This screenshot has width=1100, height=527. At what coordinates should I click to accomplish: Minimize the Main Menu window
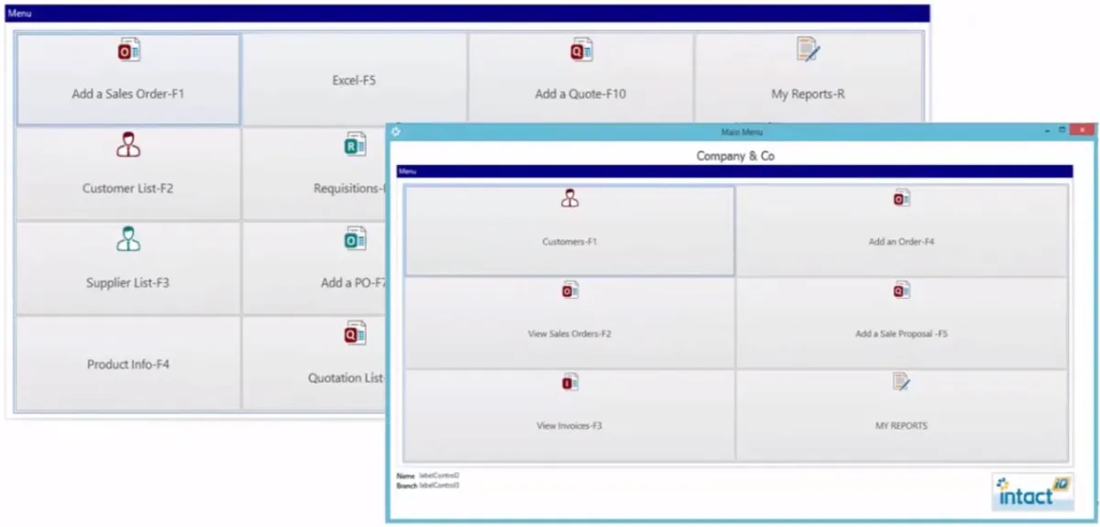(x=1048, y=131)
